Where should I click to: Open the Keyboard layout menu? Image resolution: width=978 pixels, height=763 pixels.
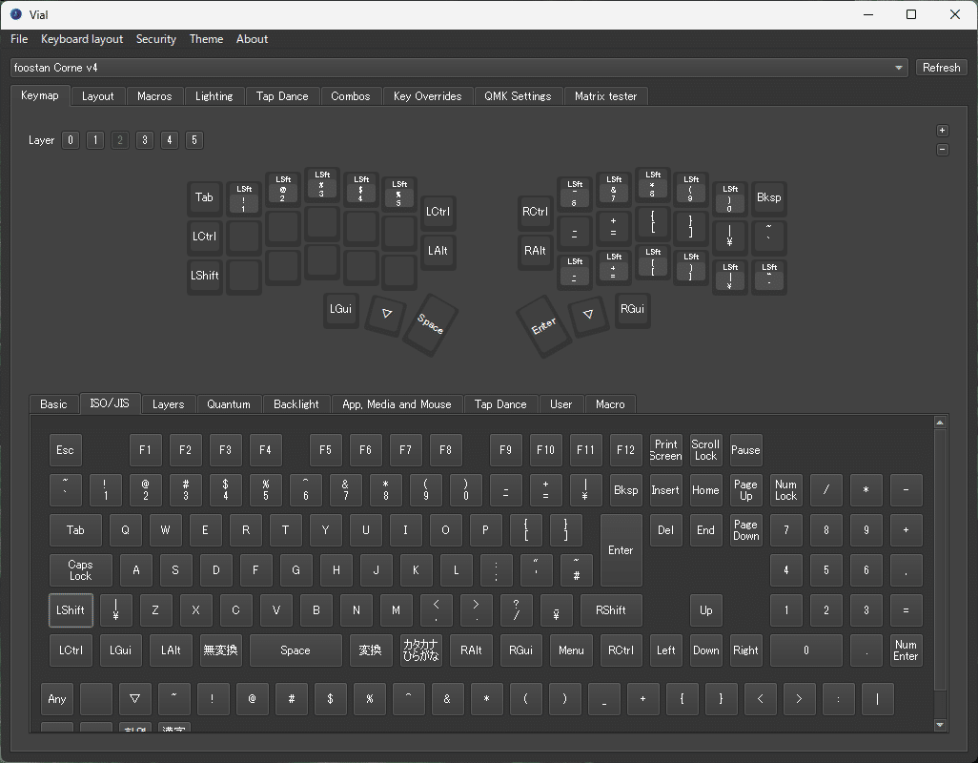(x=82, y=39)
